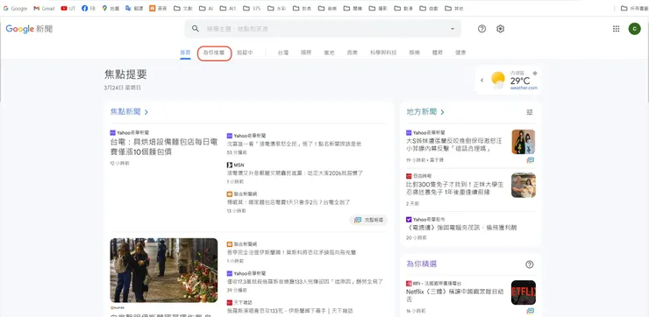
Task: Switch to the 娛樂 tab
Action: 414,53
